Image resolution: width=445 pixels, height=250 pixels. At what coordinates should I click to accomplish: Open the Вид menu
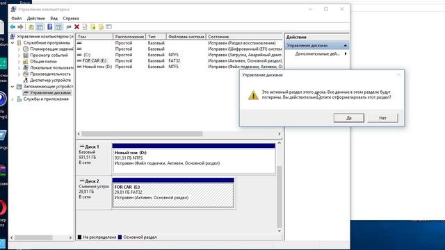click(x=54, y=18)
